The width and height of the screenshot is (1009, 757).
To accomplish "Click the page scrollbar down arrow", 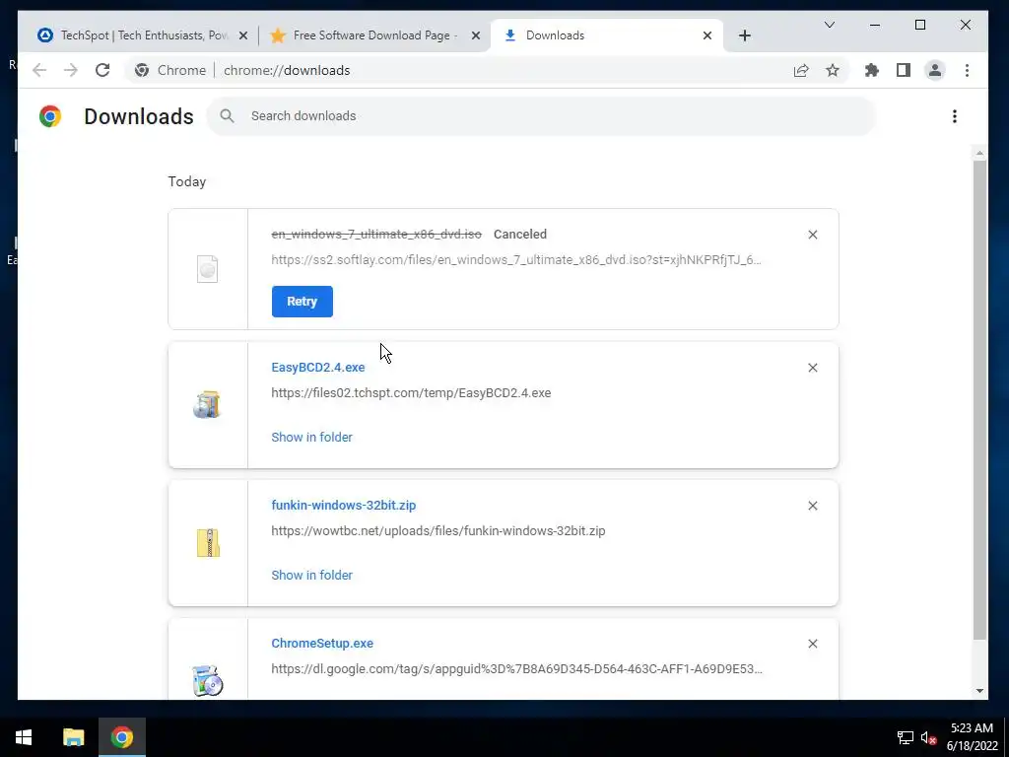I will pos(979,691).
